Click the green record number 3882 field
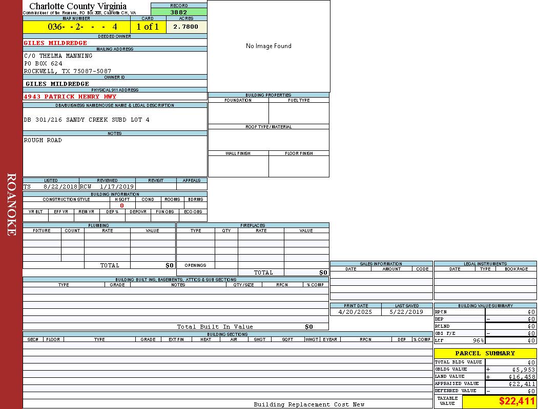538x409 pixels. 179,12
